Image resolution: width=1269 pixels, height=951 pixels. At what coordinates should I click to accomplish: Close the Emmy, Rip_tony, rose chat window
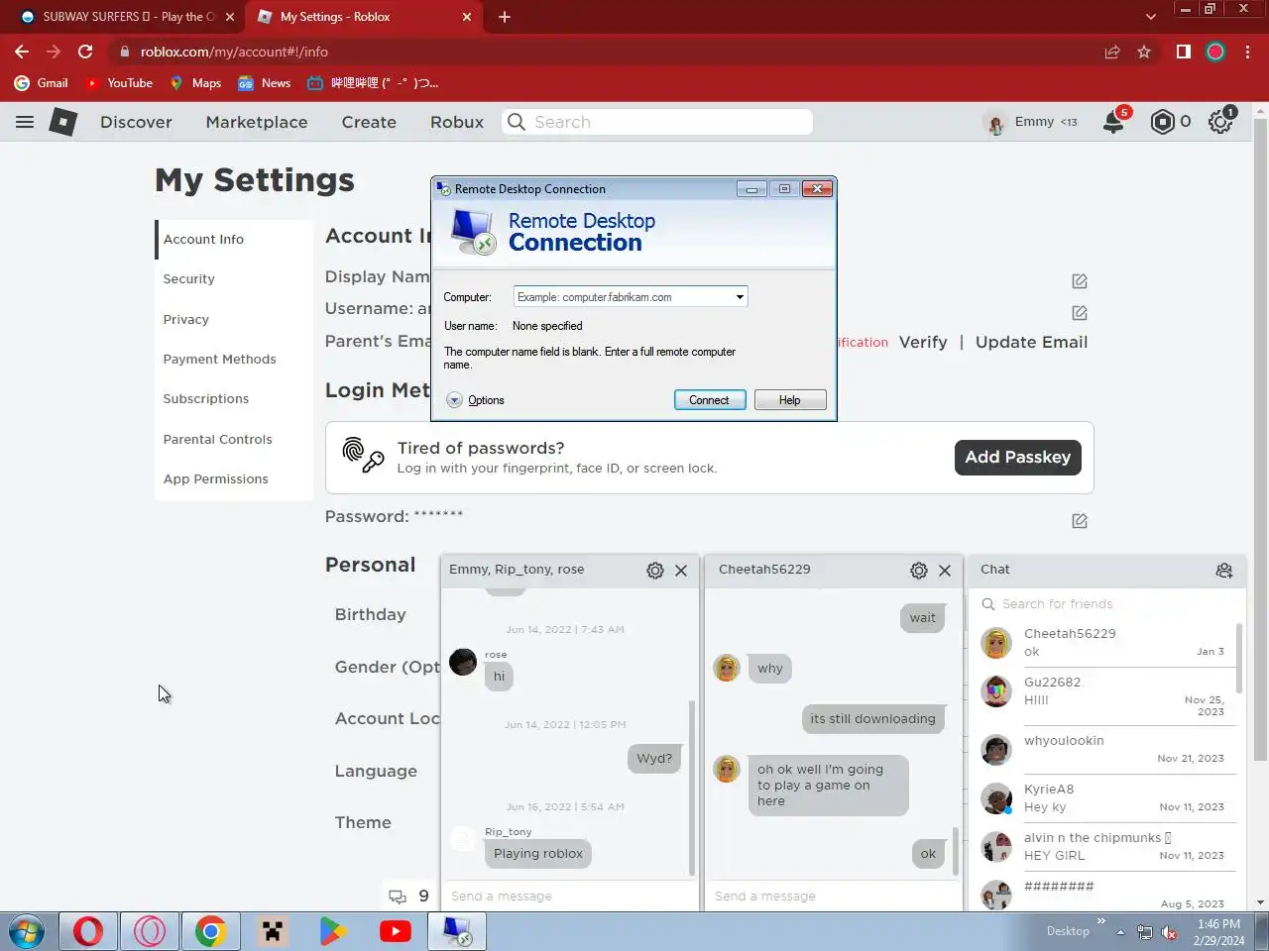click(x=681, y=571)
